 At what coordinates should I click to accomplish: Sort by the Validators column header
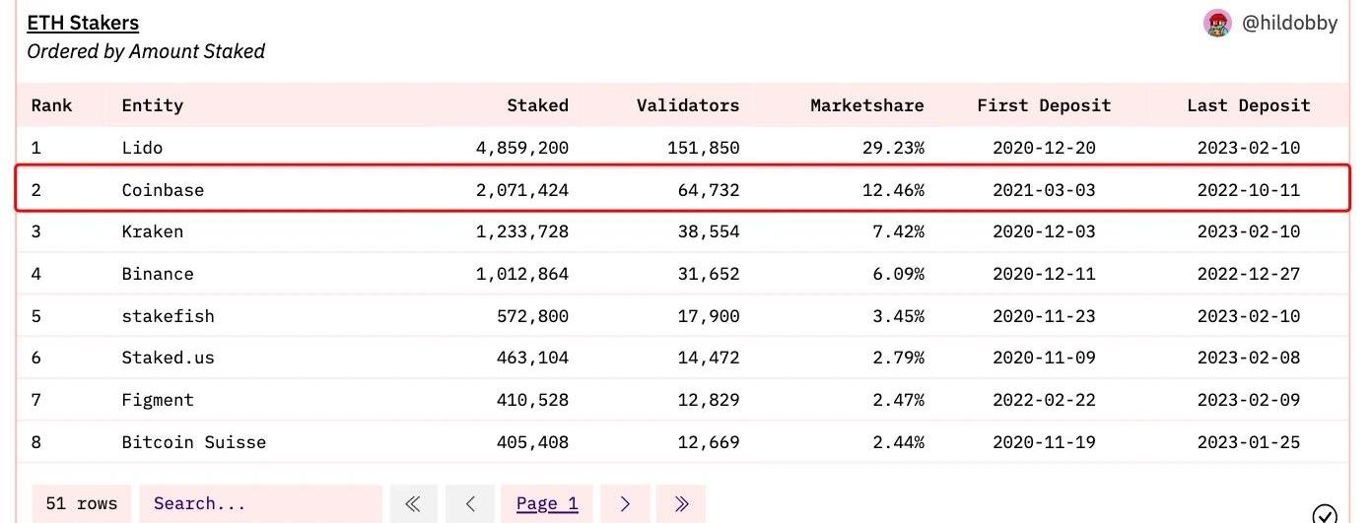tap(687, 105)
